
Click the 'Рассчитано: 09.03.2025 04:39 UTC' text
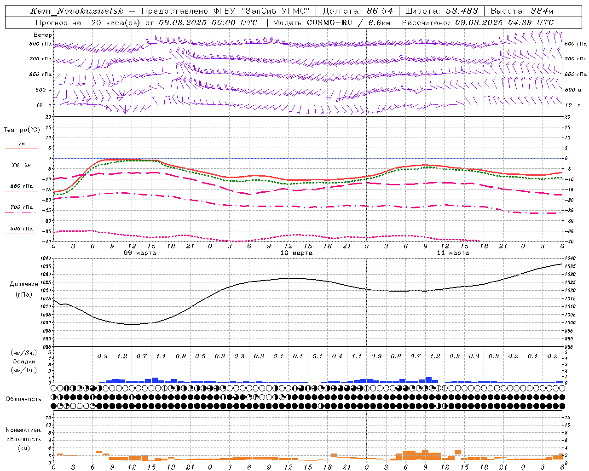tap(478, 23)
